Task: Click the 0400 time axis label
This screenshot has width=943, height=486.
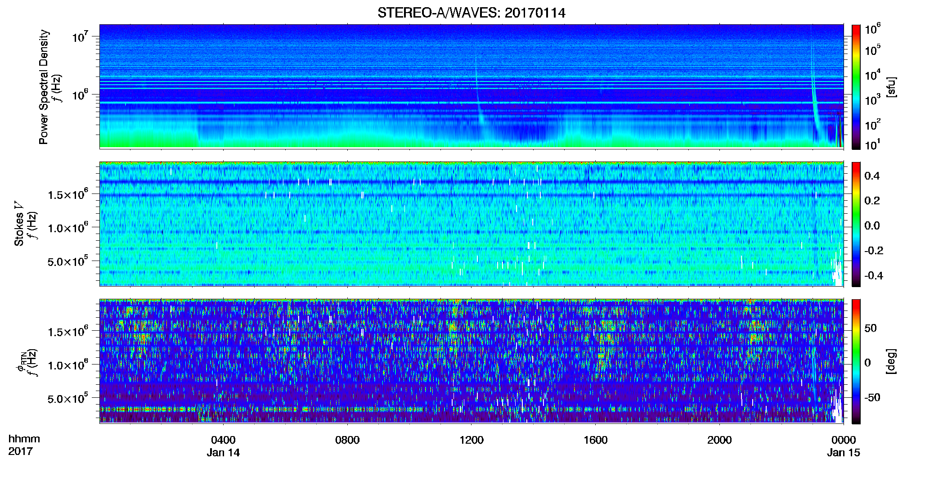Action: tap(223, 440)
